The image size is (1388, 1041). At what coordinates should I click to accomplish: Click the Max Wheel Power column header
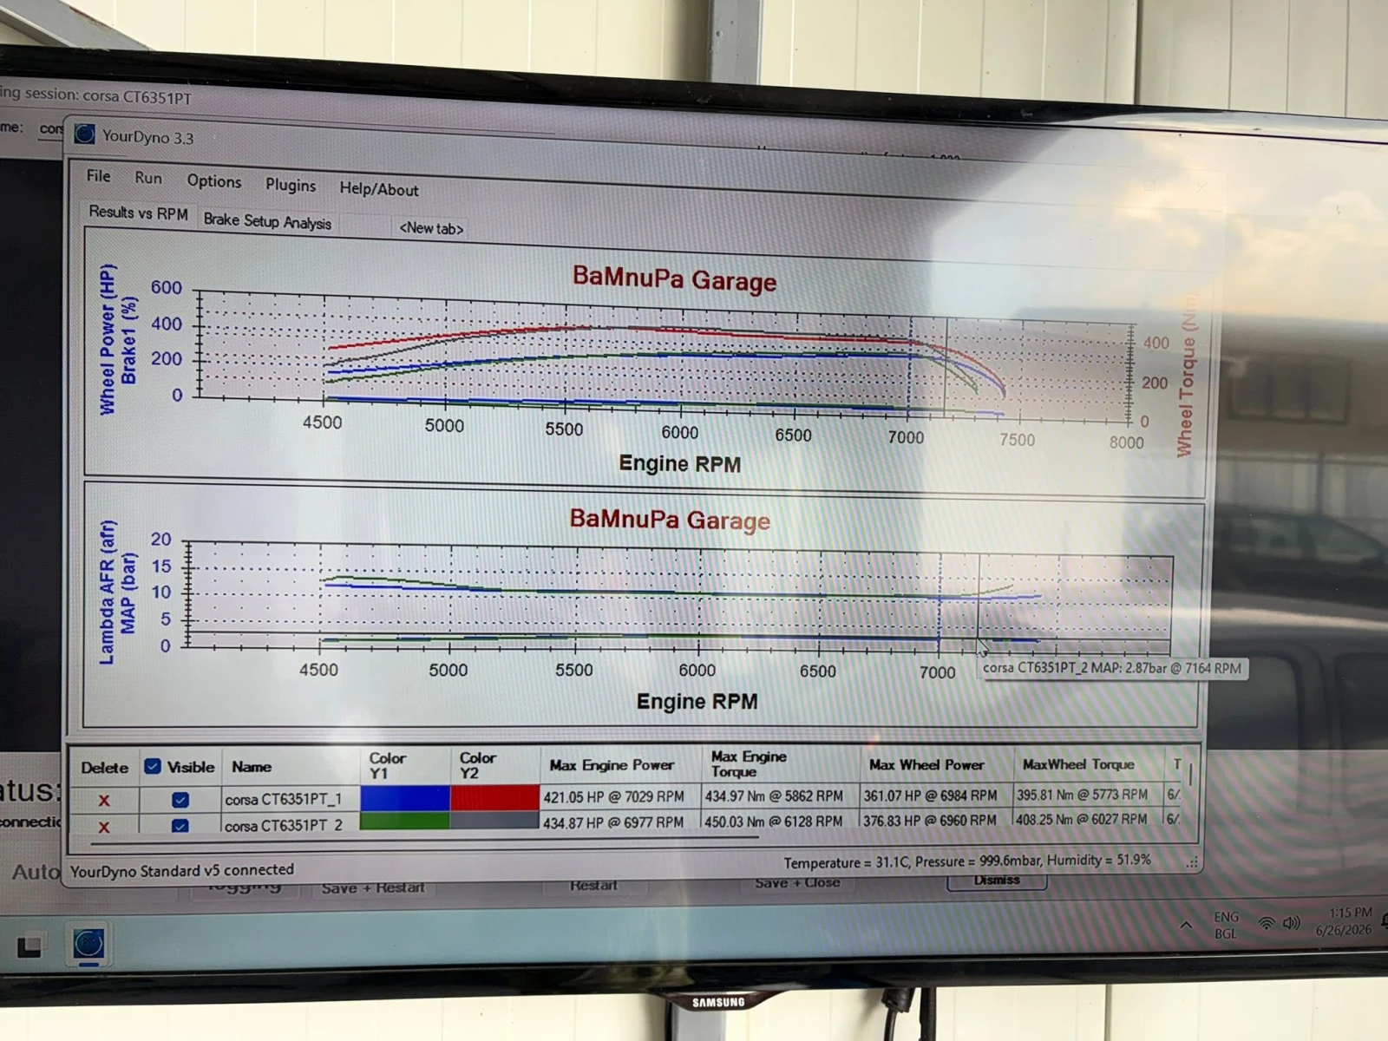(926, 764)
